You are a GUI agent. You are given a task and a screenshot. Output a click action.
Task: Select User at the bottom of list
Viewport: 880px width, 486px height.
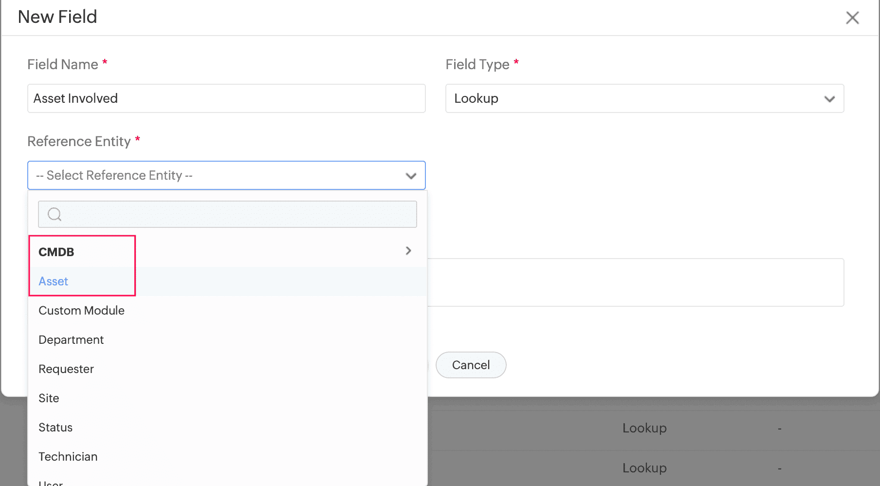50,482
